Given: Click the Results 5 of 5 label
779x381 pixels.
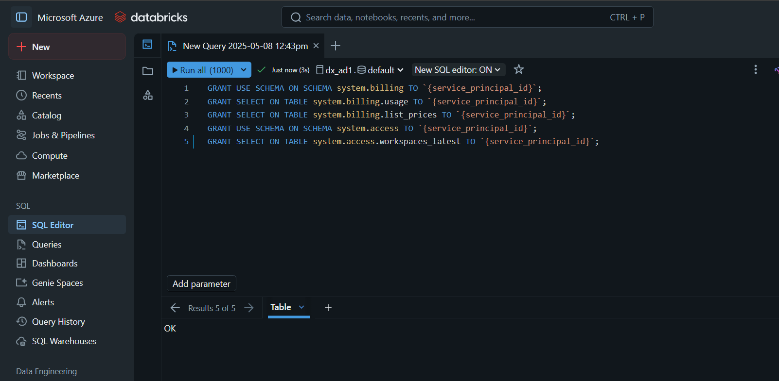Looking at the screenshot, I should pos(212,308).
